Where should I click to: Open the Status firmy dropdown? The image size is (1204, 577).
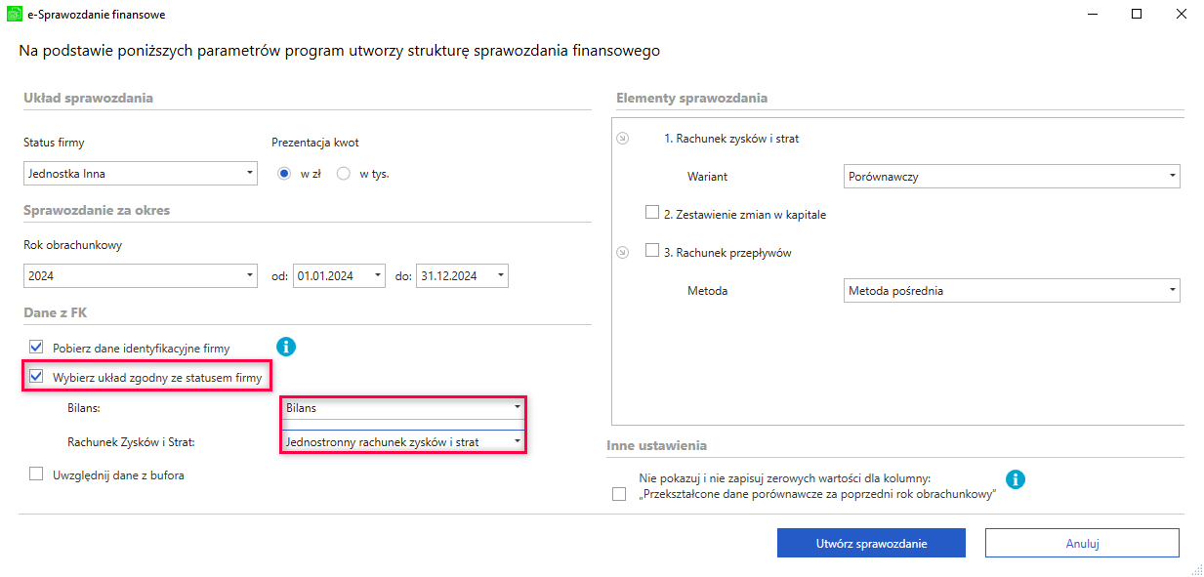pos(140,174)
